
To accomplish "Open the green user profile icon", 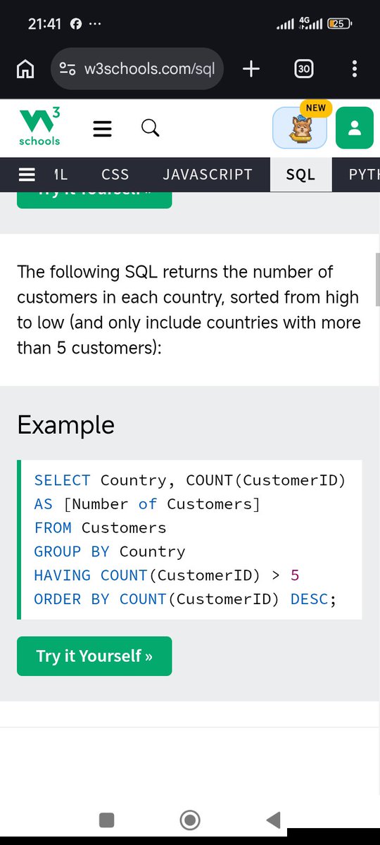I will coord(354,127).
